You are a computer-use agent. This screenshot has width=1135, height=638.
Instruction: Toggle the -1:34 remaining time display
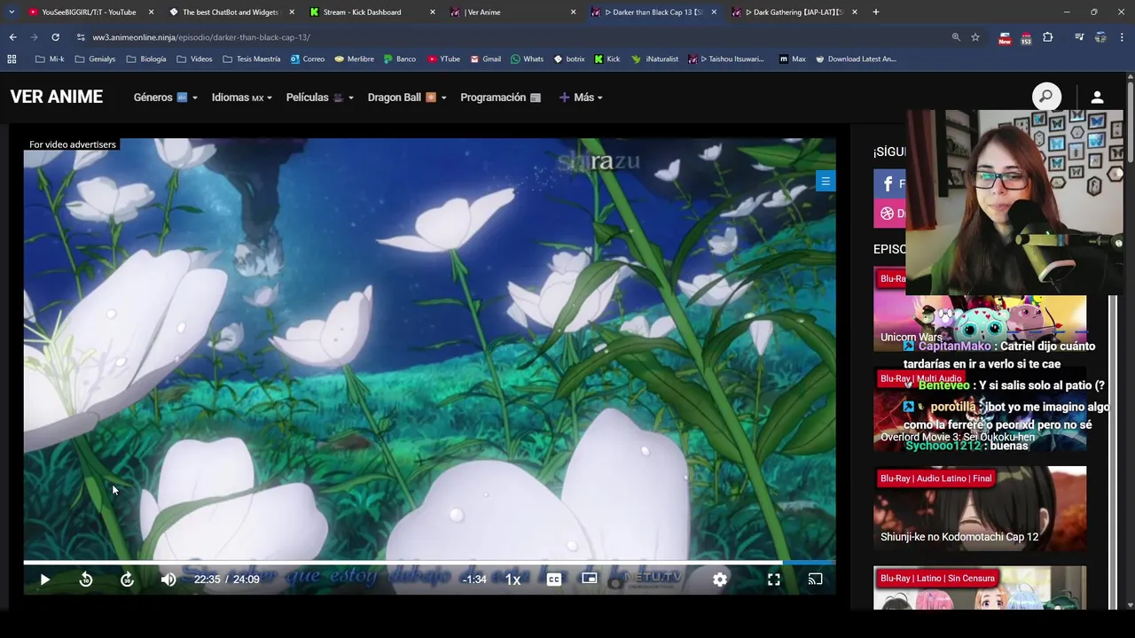[474, 580]
